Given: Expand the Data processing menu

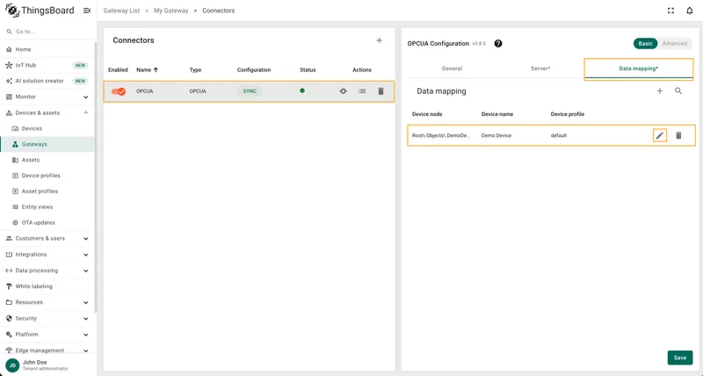Looking at the screenshot, I should 85,271.
